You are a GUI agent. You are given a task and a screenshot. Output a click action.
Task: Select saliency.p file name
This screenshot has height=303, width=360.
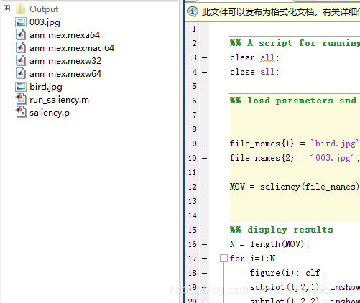pos(50,113)
